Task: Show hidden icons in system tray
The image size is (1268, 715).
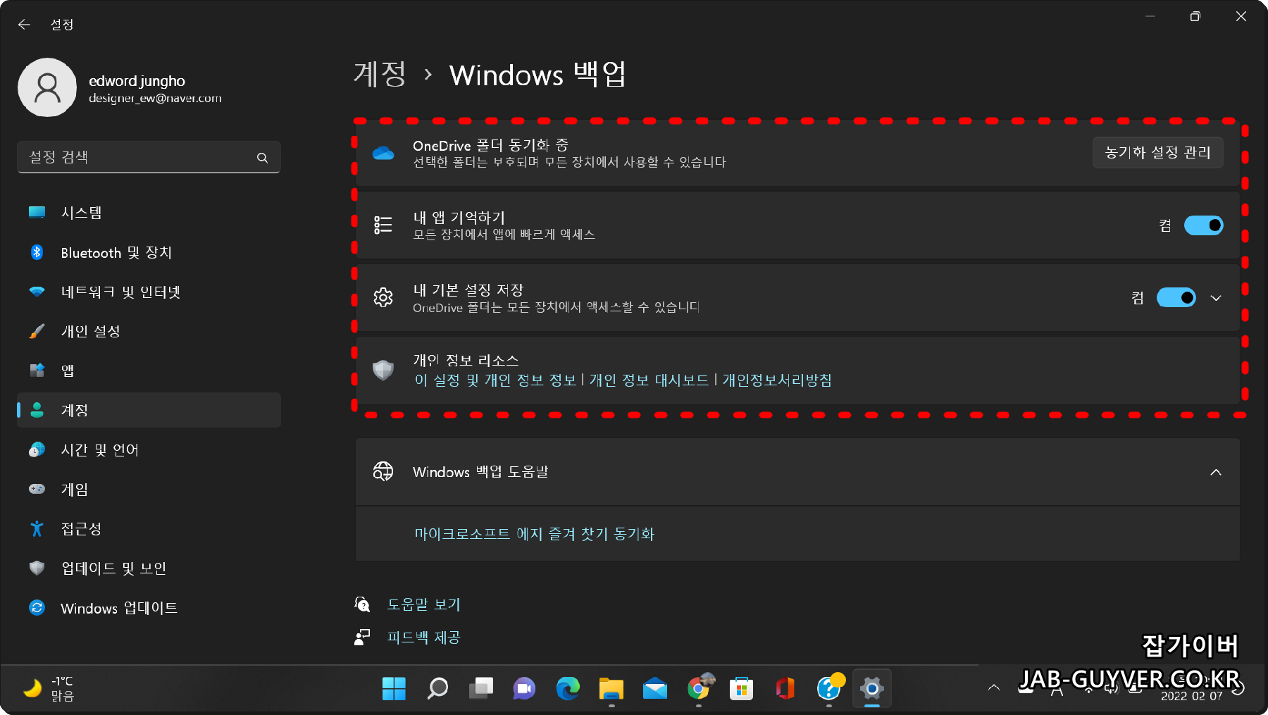Action: (994, 688)
